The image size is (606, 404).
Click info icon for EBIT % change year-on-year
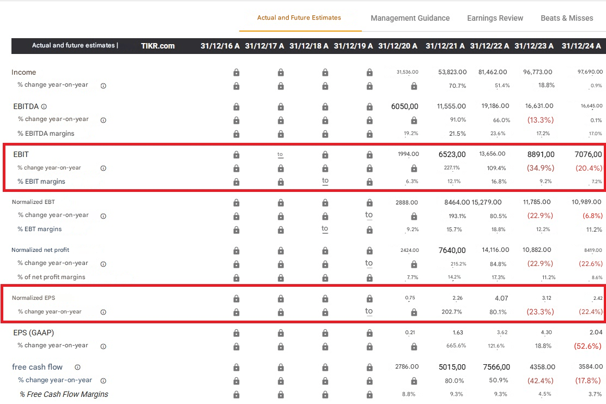click(103, 168)
